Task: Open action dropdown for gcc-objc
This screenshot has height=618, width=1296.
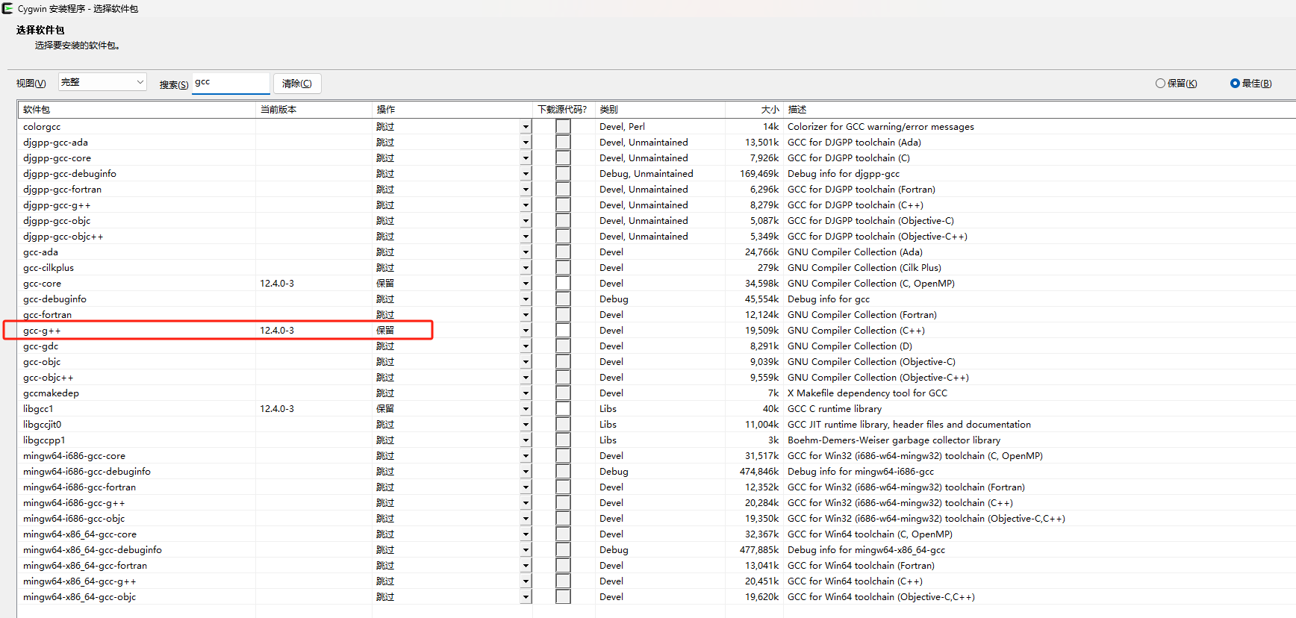Action: 526,362
